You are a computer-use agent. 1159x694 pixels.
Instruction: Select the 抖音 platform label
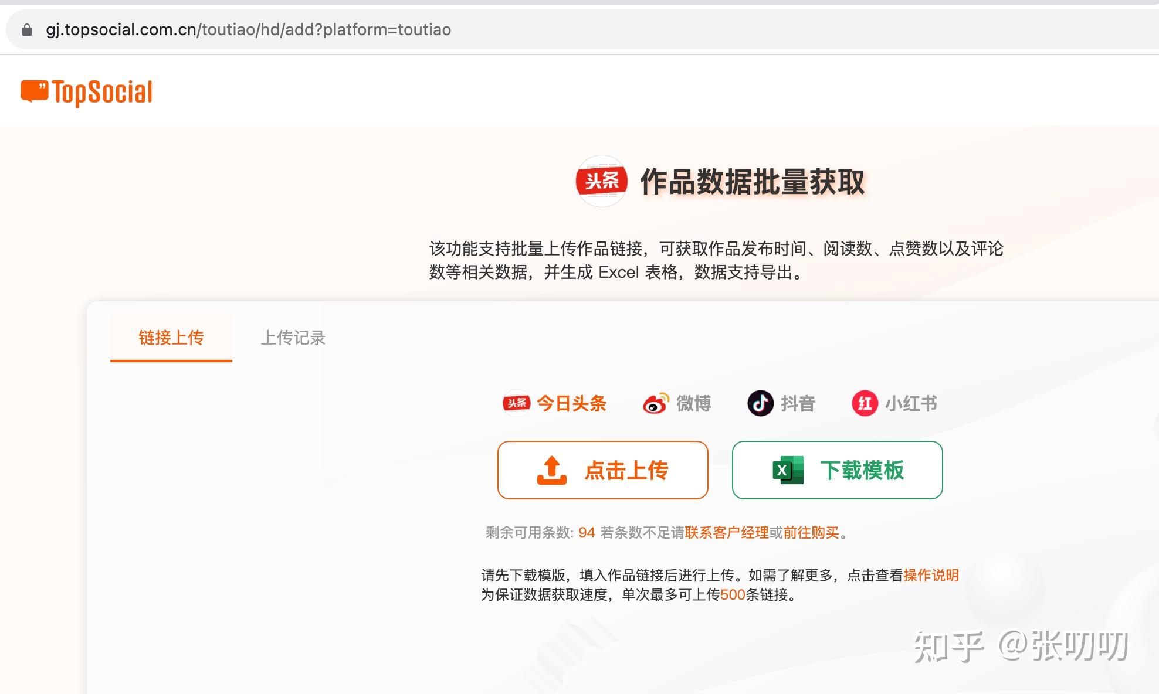(x=798, y=403)
